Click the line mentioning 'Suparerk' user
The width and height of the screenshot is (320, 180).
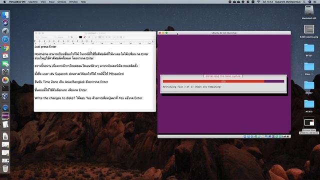coord(79,74)
